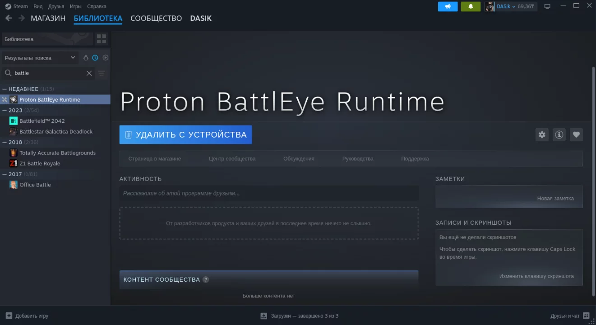Show app information via the info icon
This screenshot has height=325, width=596.
click(559, 135)
